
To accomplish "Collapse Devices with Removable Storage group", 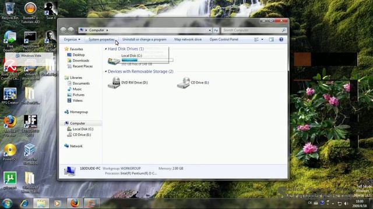I will [x=106, y=71].
